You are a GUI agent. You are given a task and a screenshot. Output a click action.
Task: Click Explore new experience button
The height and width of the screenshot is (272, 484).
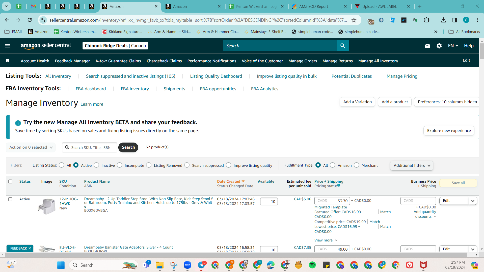[449, 131]
